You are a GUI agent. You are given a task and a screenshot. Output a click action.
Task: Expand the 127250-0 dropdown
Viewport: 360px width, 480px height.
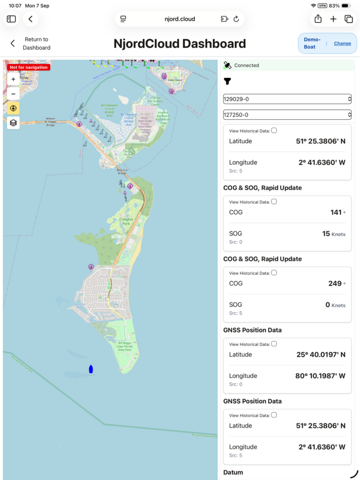(287, 114)
